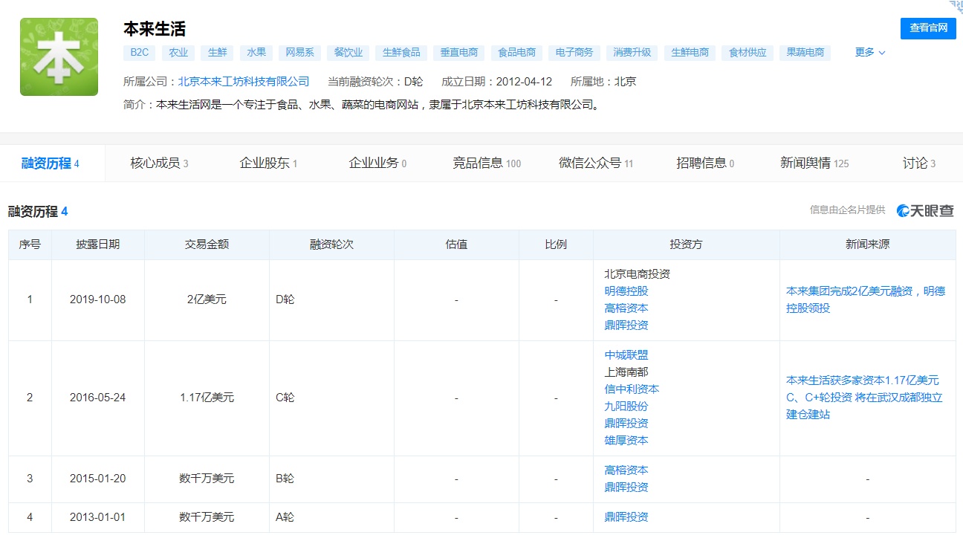Open 鼎晖投资 link in B轮 row
This screenshot has height=541, width=963.
point(626,487)
